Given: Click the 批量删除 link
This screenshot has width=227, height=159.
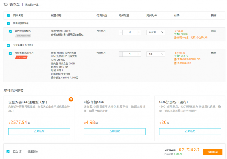Looking at the screenshot, I should click(33, 151).
